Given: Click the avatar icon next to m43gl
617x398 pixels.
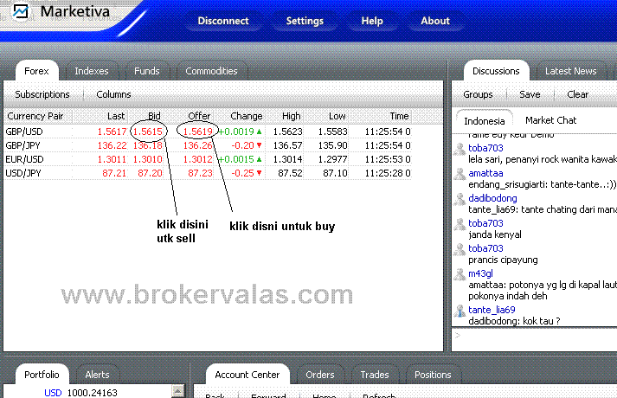Looking at the screenshot, I should coord(460,273).
